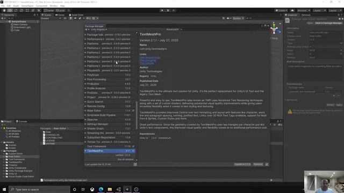Toggle Center pivot mode button

(x=49, y=11)
